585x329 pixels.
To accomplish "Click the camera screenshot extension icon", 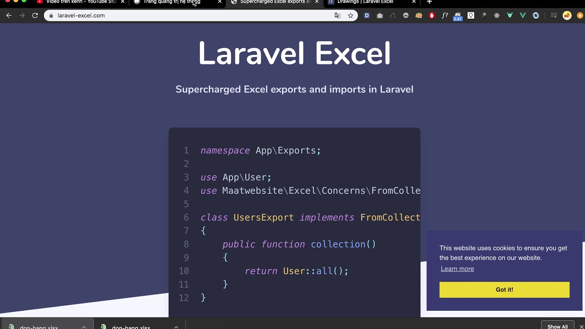I will [380, 16].
